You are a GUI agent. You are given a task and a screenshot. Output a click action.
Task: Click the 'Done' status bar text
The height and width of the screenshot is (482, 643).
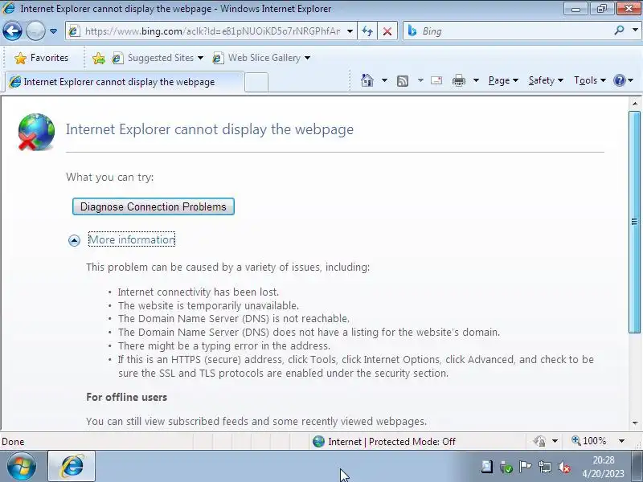[x=13, y=441]
